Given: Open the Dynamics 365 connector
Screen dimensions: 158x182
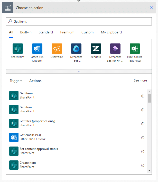Looking at the screenshot, I should pos(76,49).
